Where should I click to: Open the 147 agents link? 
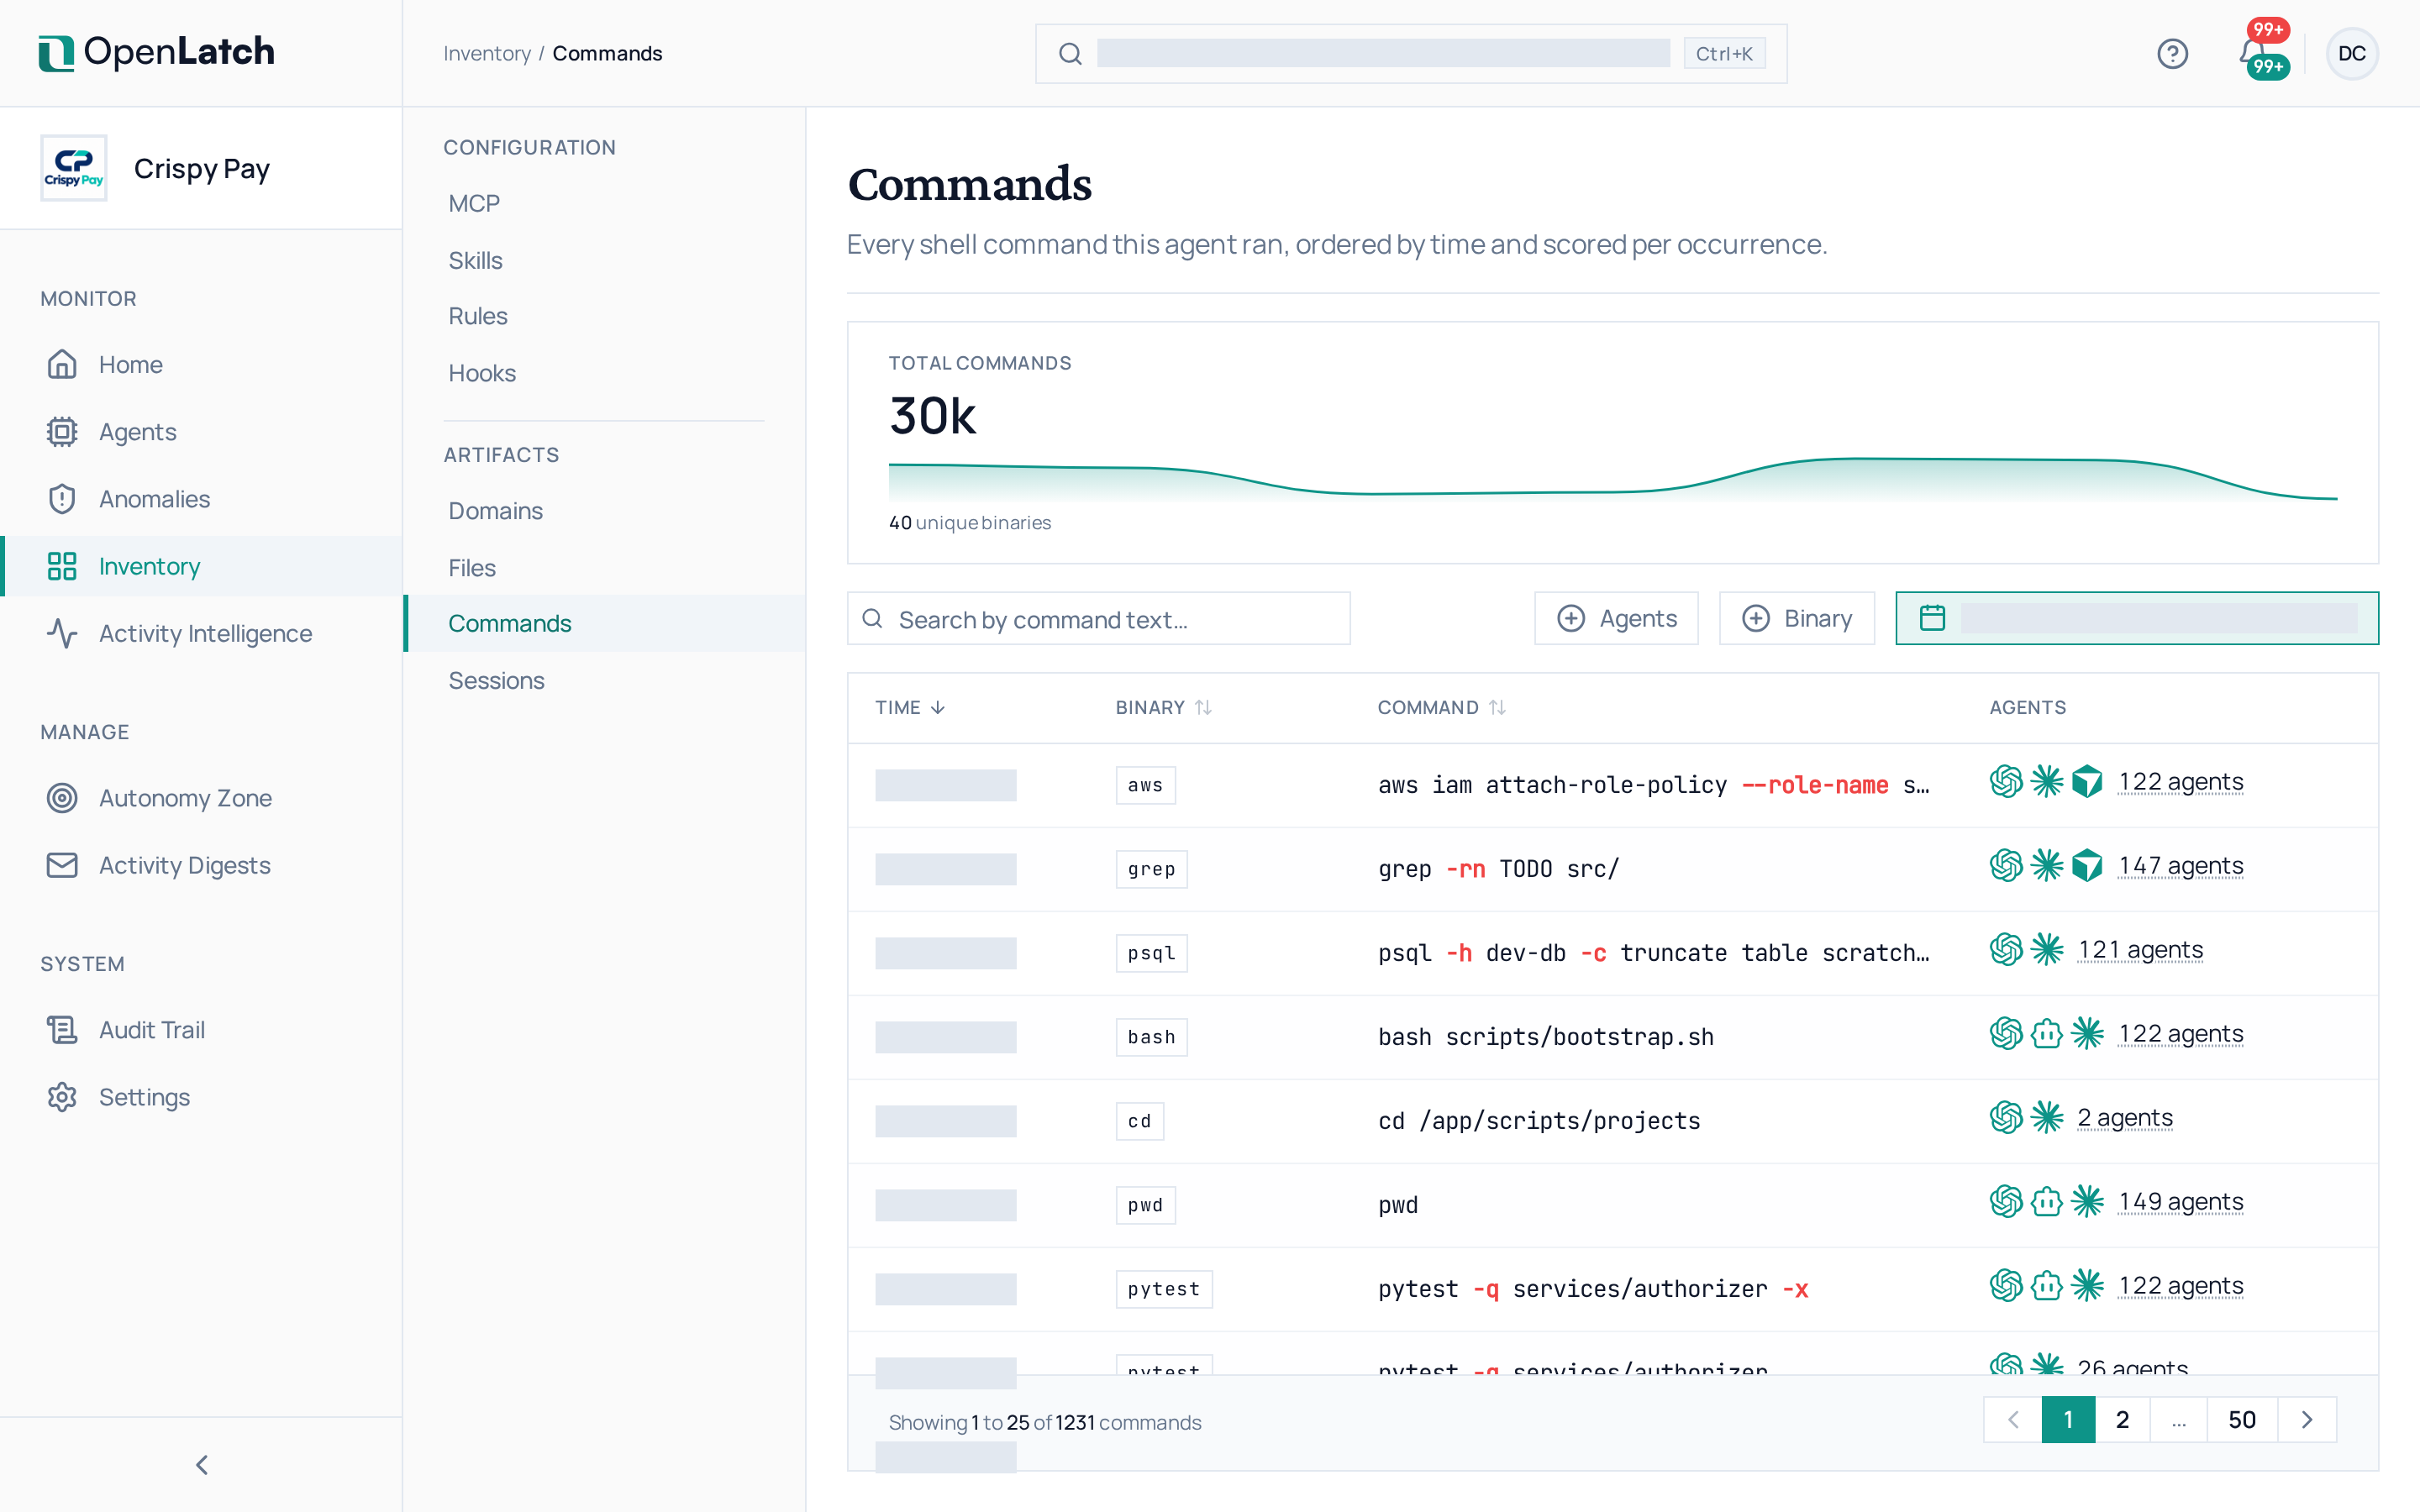tap(2181, 865)
